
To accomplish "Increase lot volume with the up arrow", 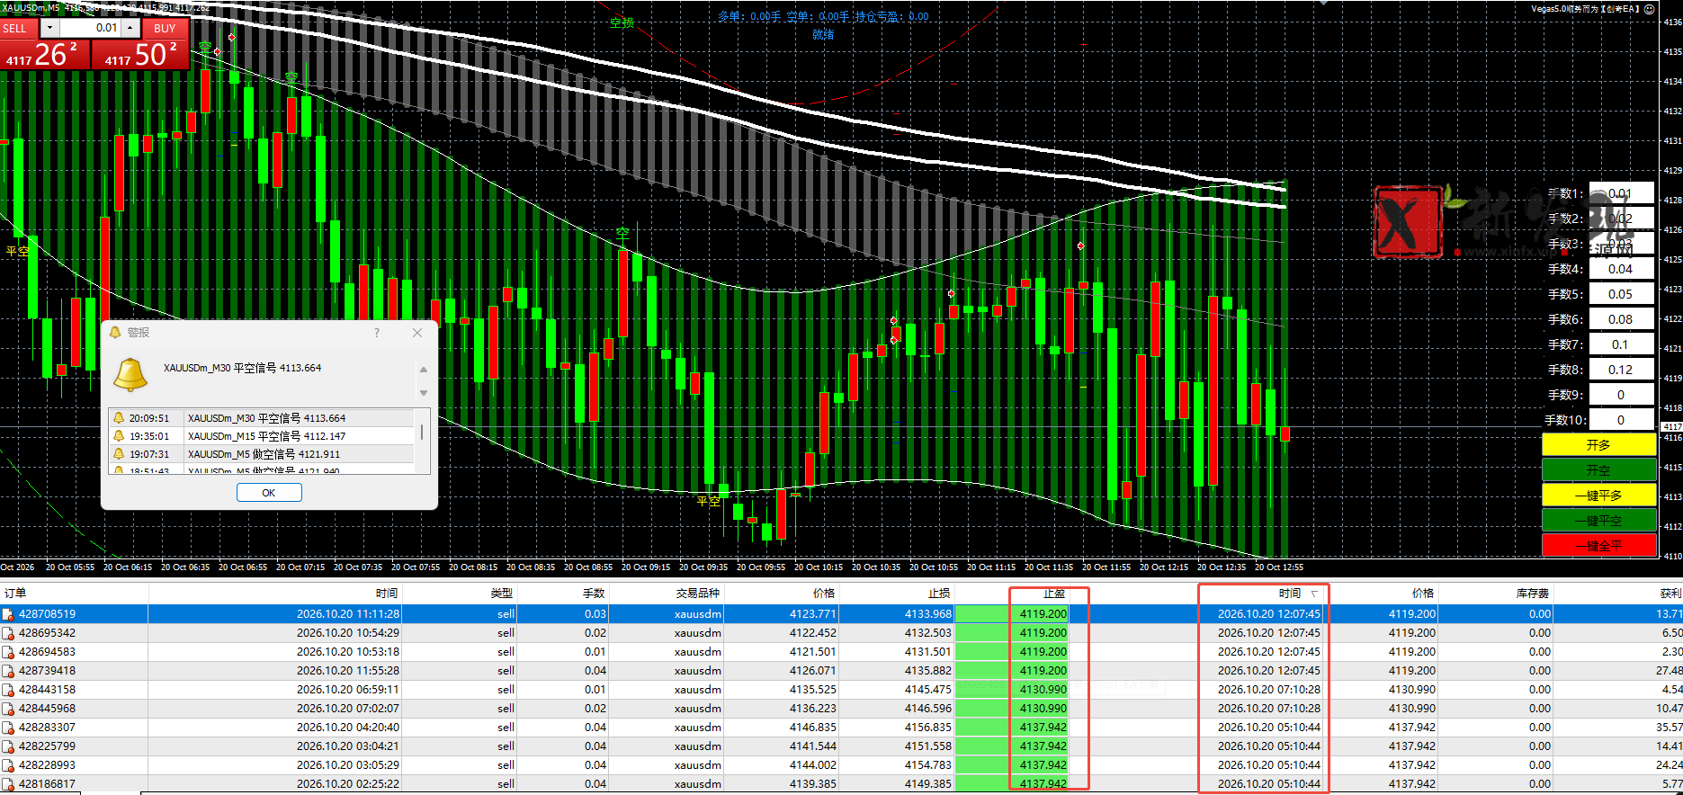I will [x=131, y=28].
